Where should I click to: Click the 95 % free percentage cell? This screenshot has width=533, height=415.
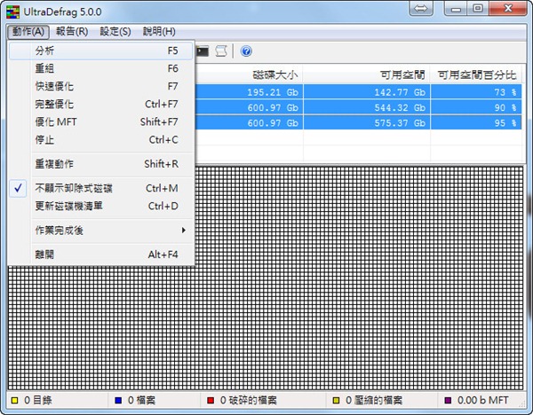click(x=476, y=123)
